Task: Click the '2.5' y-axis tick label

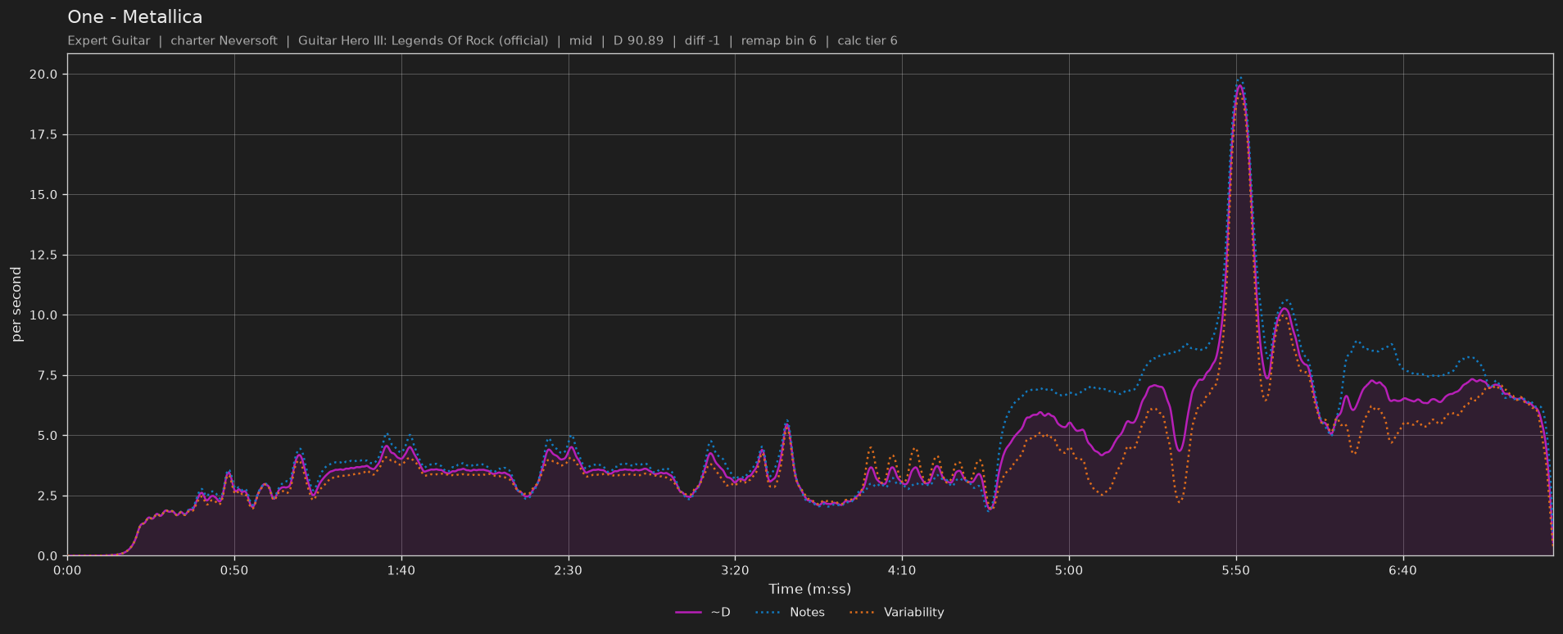Action: [47, 496]
